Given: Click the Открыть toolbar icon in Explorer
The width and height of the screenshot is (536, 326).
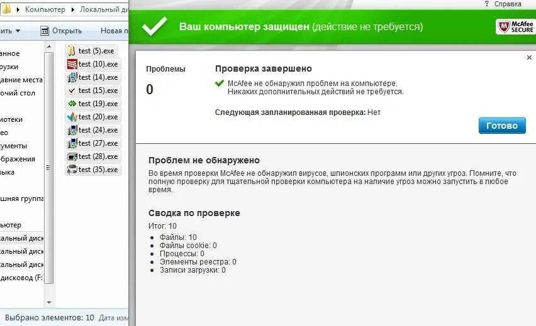Looking at the screenshot, I should [x=45, y=31].
